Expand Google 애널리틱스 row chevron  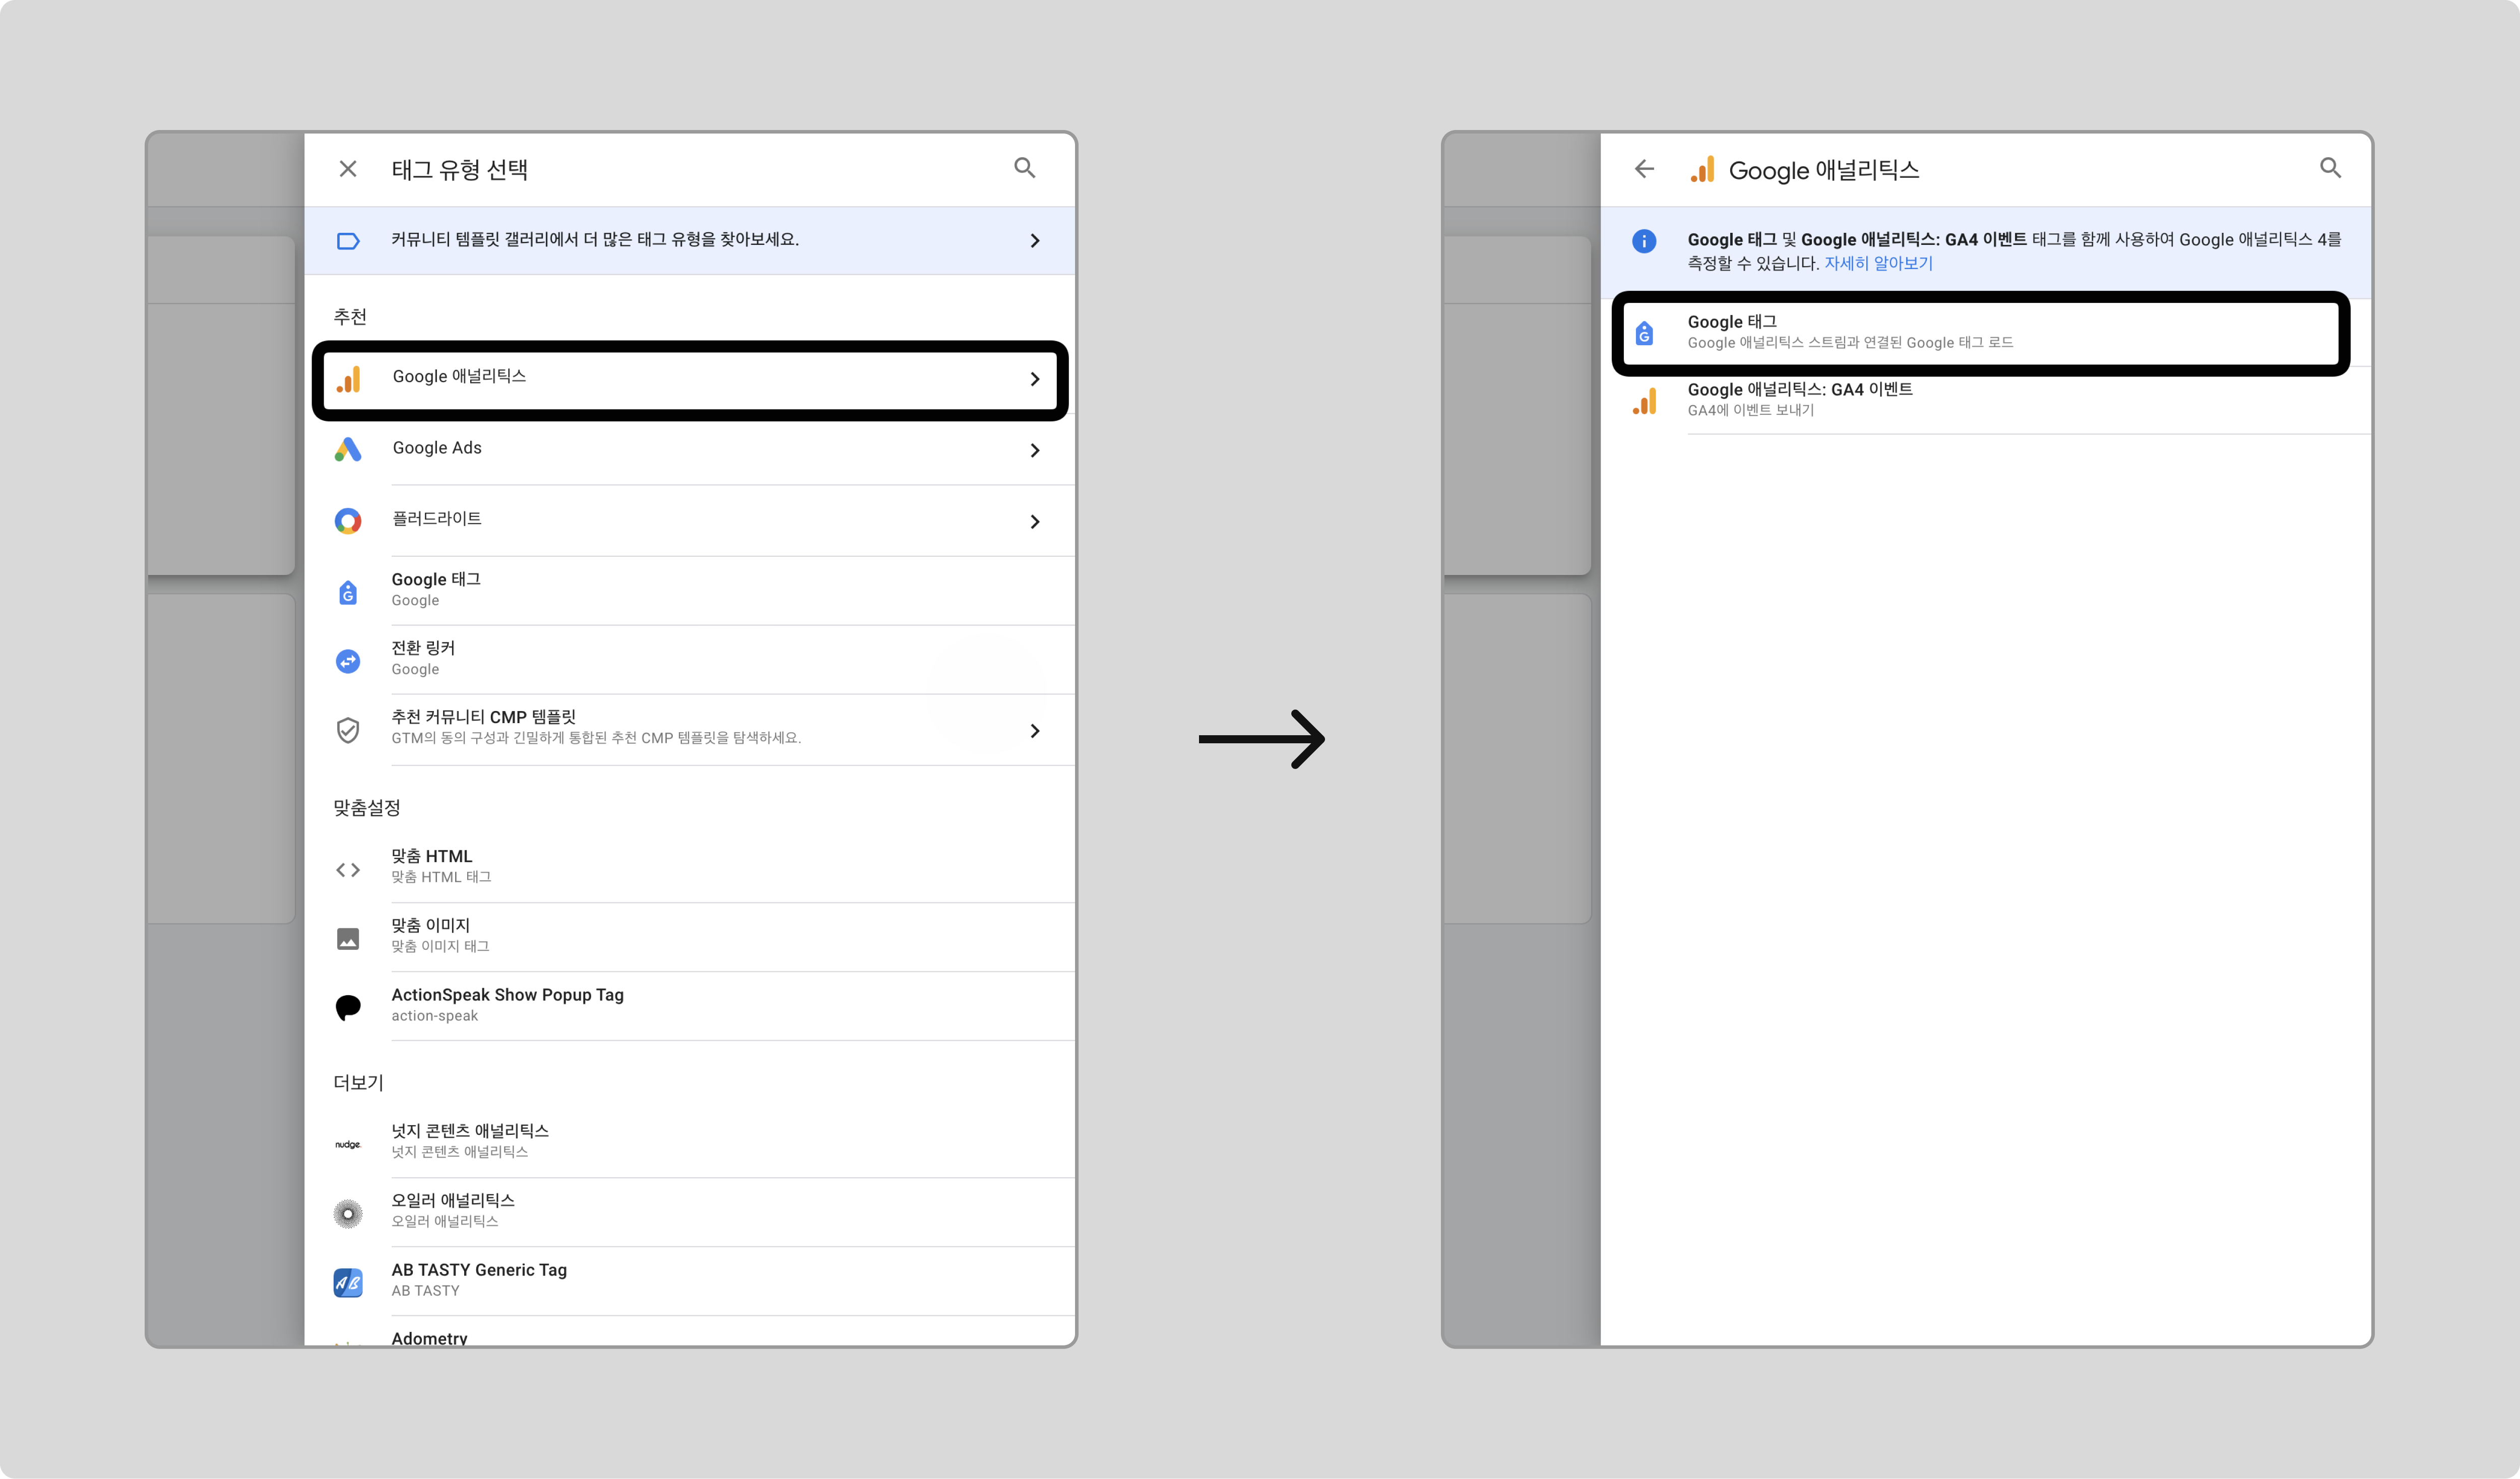1035,379
